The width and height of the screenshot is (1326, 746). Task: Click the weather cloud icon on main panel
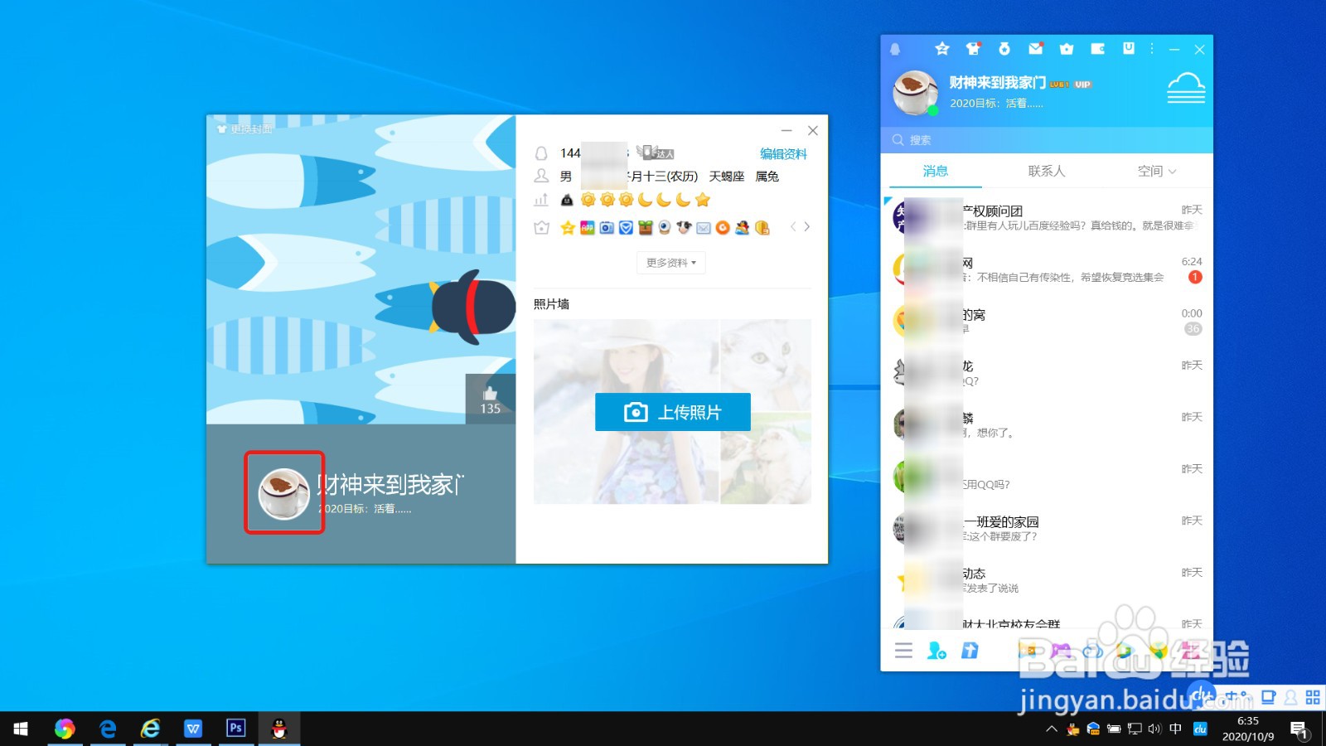click(x=1187, y=87)
